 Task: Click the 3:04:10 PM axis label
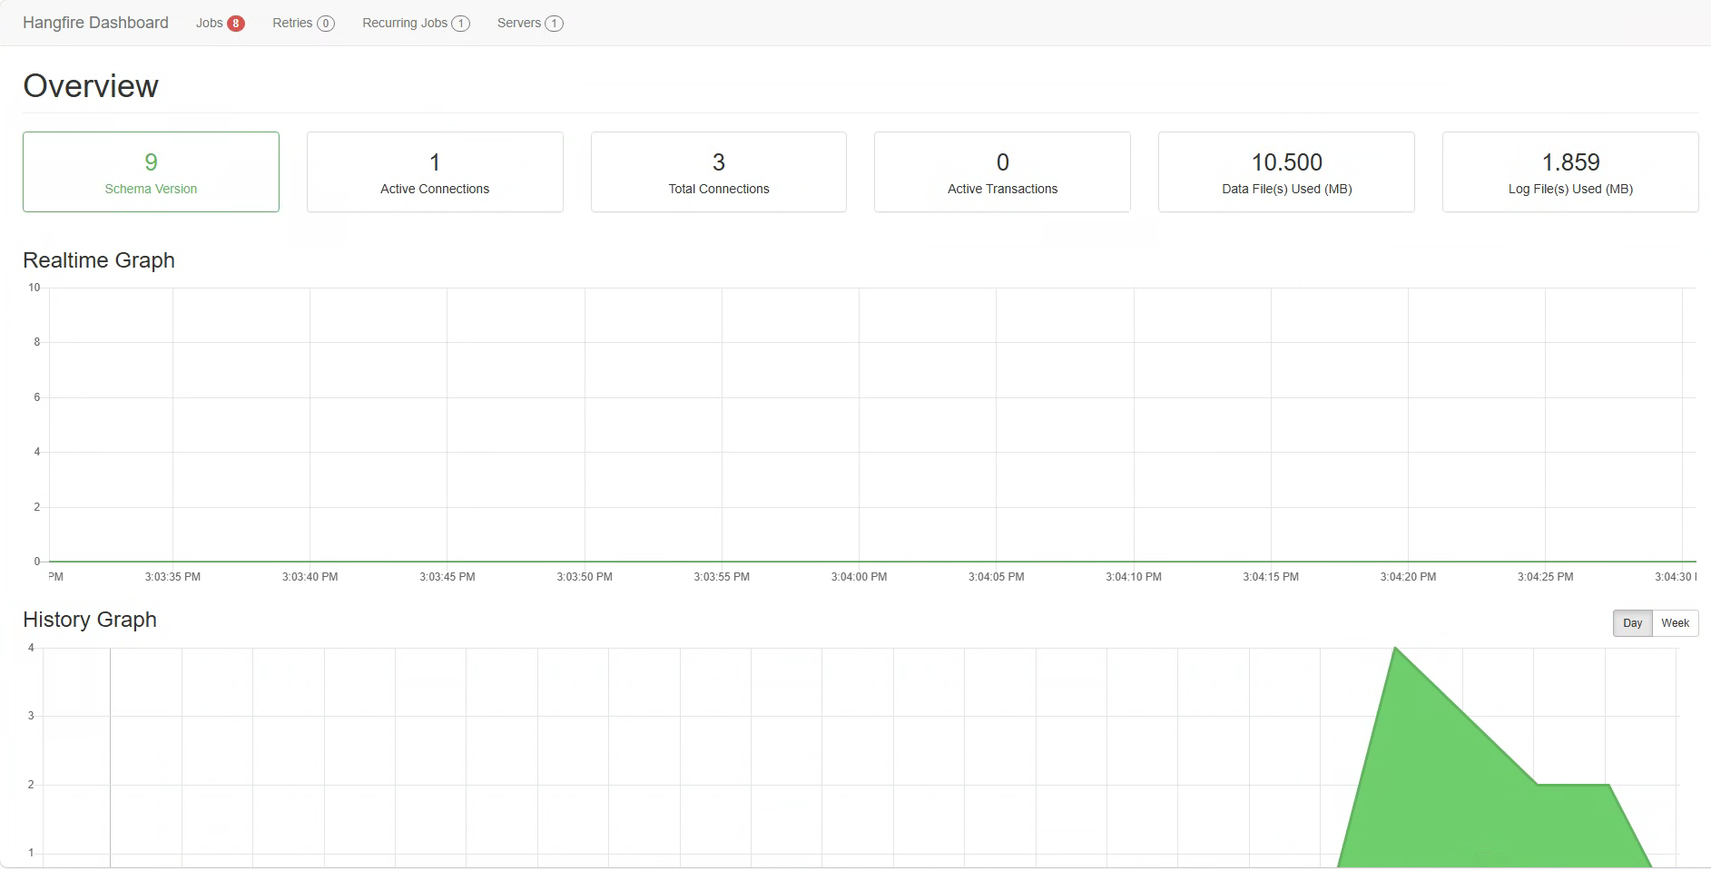coord(1134,577)
